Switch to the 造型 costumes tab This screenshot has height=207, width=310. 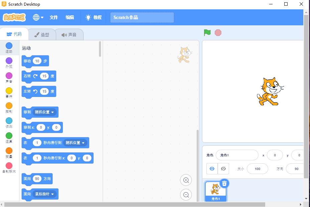click(x=41, y=35)
